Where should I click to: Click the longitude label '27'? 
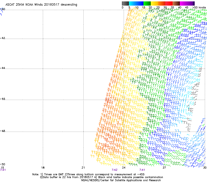click(x=164, y=168)
